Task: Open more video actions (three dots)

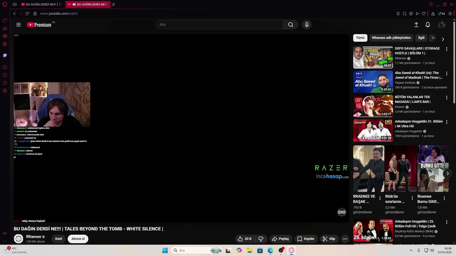Action: click(x=345, y=239)
